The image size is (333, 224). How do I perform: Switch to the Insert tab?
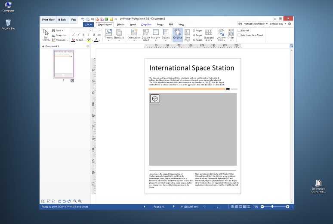[133, 24]
